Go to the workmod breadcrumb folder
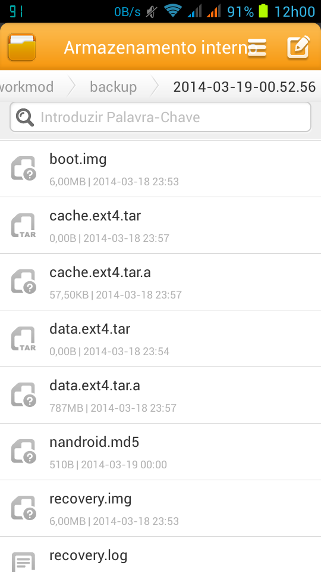Screen dimensions: 321x572 coord(27,87)
